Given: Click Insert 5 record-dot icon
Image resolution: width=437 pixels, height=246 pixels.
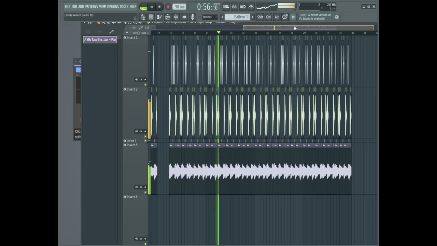Looking at the screenshot, I should tap(145, 187).
